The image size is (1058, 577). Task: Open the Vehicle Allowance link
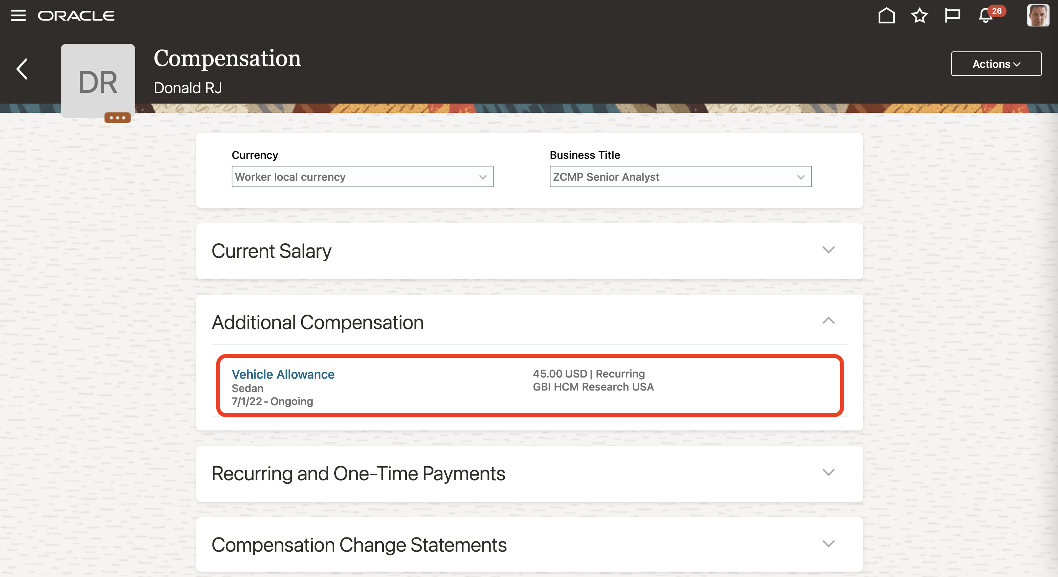283,374
